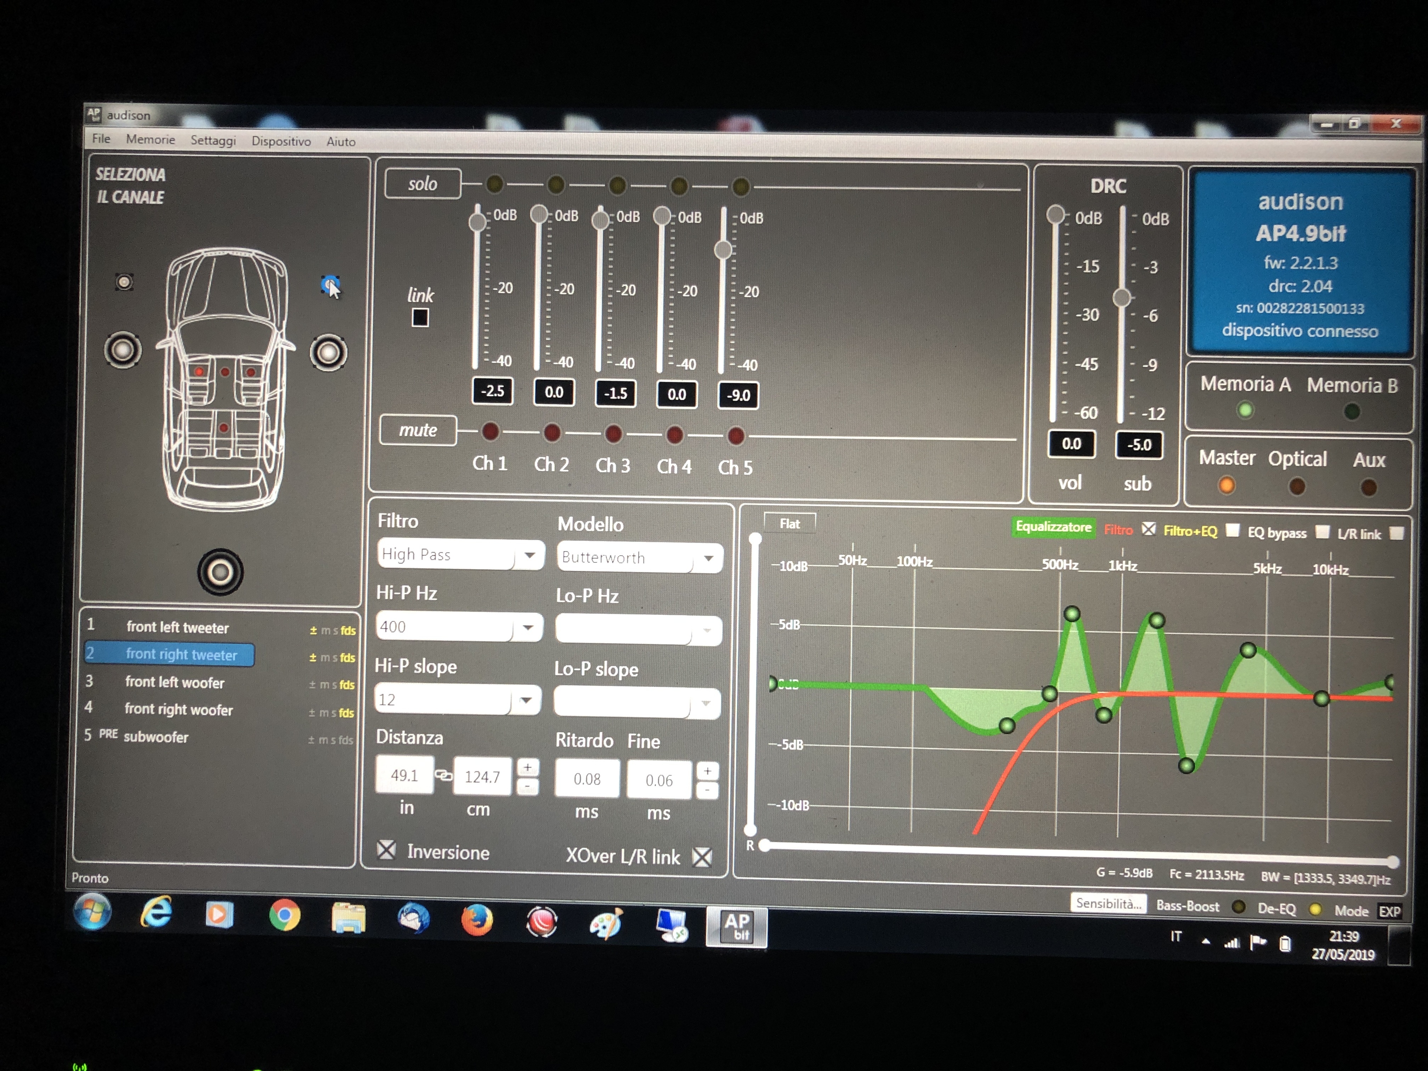Enable the EQ L/R link checkbox

pyautogui.click(x=1396, y=533)
